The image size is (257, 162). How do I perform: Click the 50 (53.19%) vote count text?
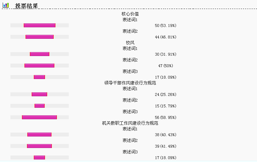[166, 26]
